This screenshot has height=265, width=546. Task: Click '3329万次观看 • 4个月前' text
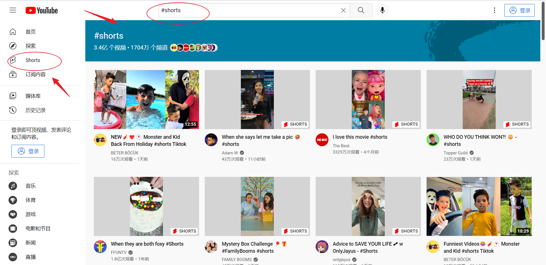[x=356, y=152]
